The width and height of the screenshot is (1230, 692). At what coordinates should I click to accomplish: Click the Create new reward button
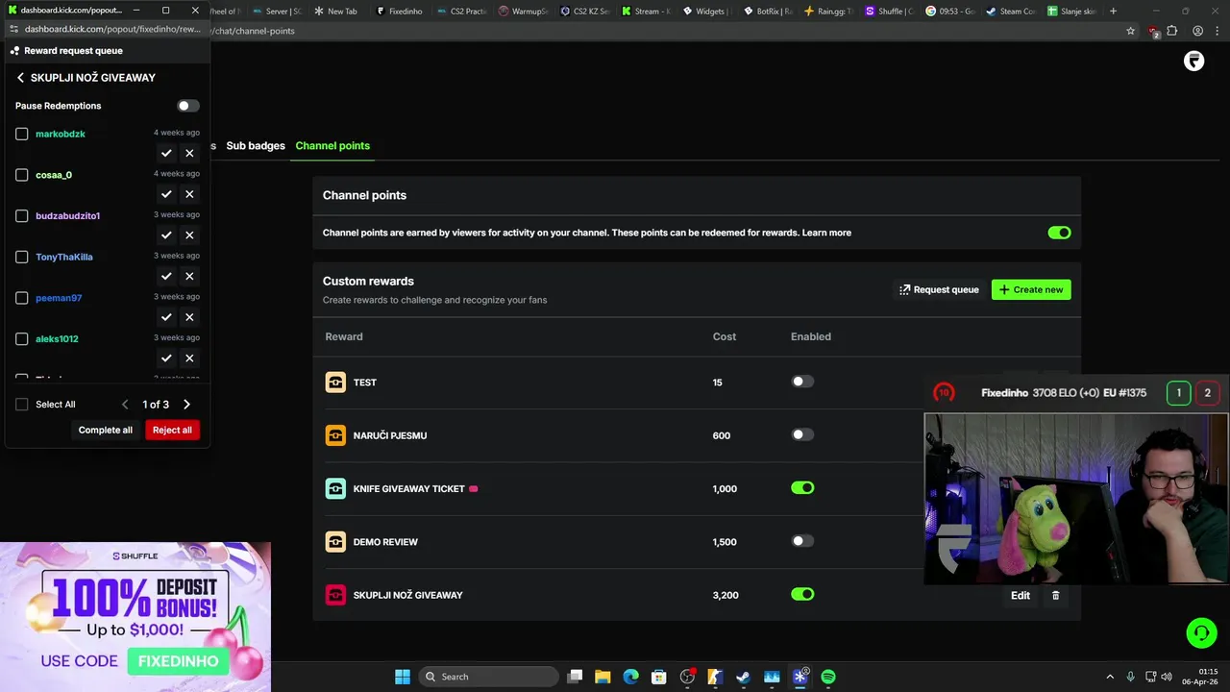(1031, 289)
